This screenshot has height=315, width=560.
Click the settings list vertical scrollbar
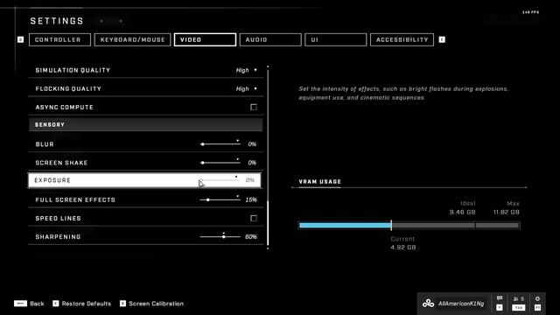[268, 157]
